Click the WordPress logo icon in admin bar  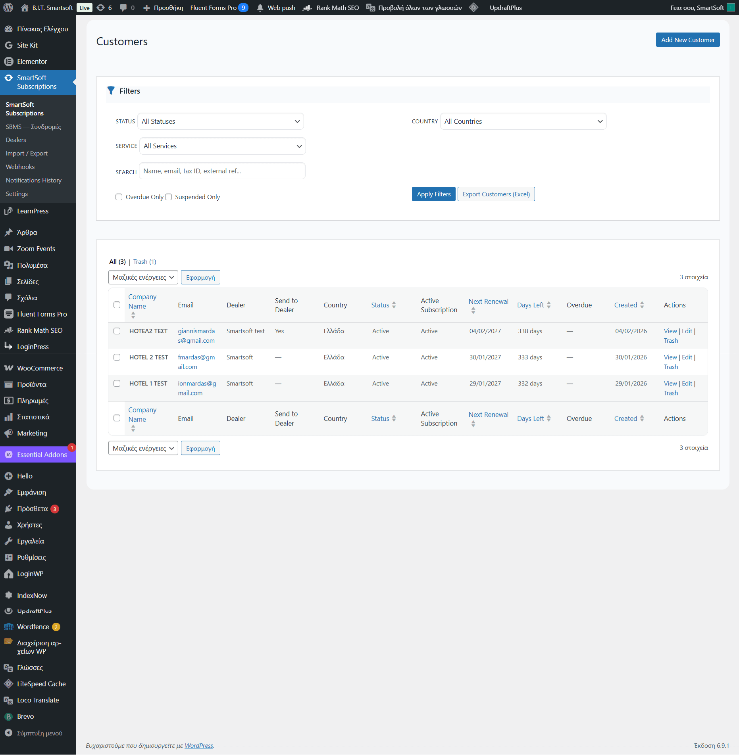pyautogui.click(x=8, y=8)
